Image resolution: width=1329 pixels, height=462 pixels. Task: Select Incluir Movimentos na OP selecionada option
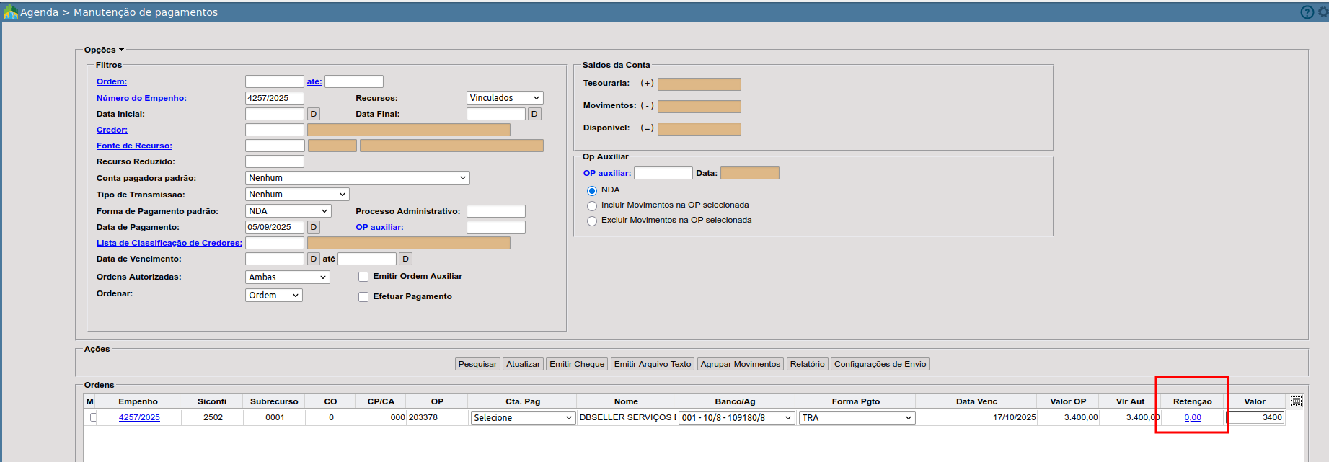click(592, 206)
